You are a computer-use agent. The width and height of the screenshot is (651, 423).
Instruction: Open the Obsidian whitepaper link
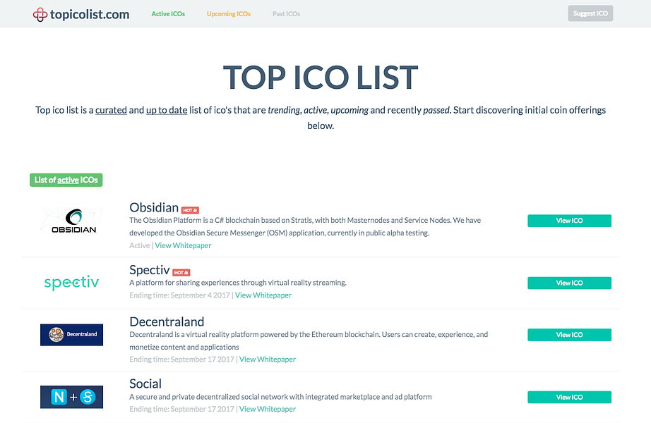[183, 245]
